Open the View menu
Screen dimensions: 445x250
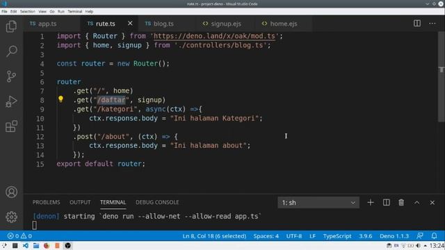[x=42, y=11]
